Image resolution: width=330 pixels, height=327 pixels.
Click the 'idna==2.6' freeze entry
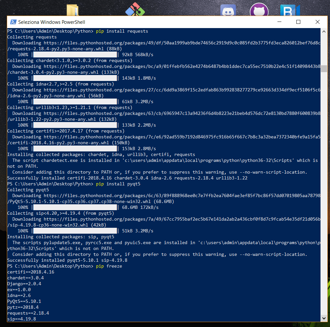pyautogui.click(x=19, y=296)
